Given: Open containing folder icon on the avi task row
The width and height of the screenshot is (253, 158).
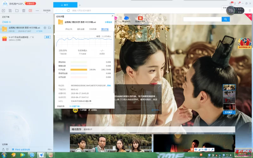Looking at the screenshot, I should [50, 28].
